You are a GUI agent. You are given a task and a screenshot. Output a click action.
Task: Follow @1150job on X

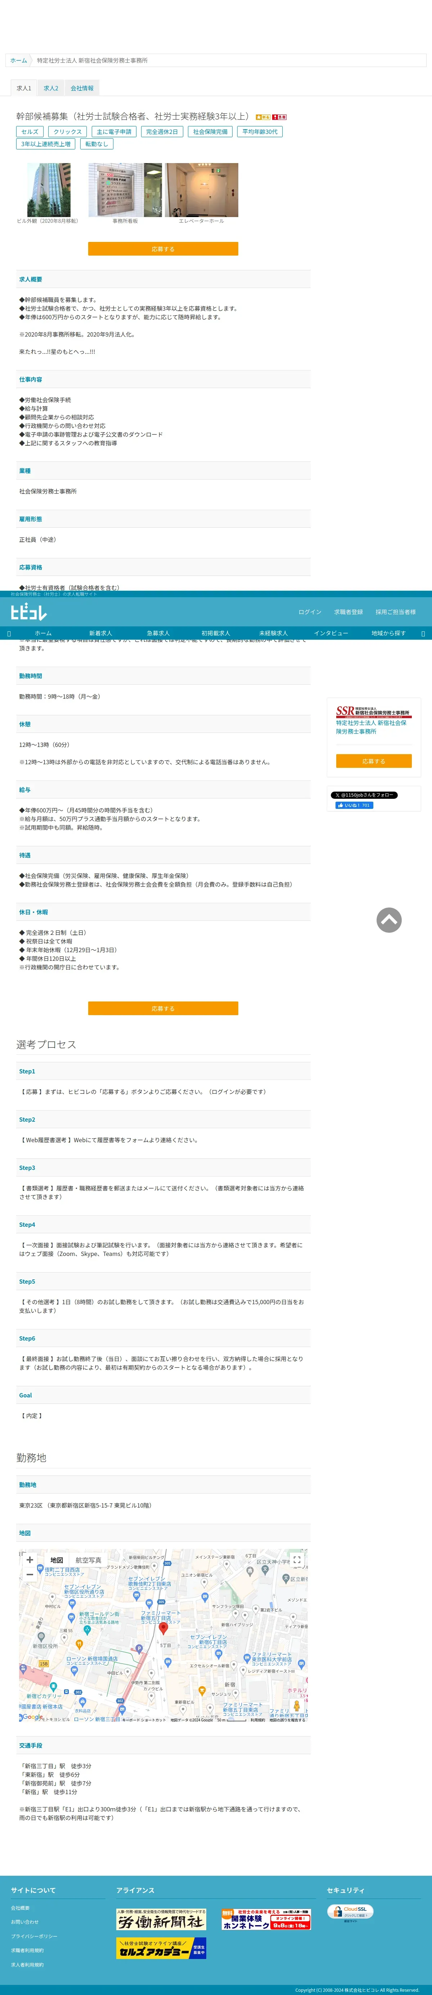(364, 794)
